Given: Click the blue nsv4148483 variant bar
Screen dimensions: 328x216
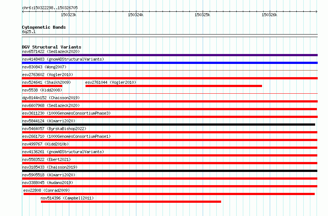Looking at the screenshot, I should click(x=170, y=63).
